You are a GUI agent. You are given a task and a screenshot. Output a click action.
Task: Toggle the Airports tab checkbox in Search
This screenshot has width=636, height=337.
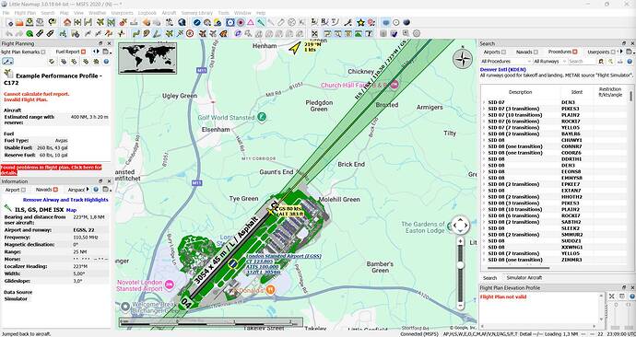(503, 52)
